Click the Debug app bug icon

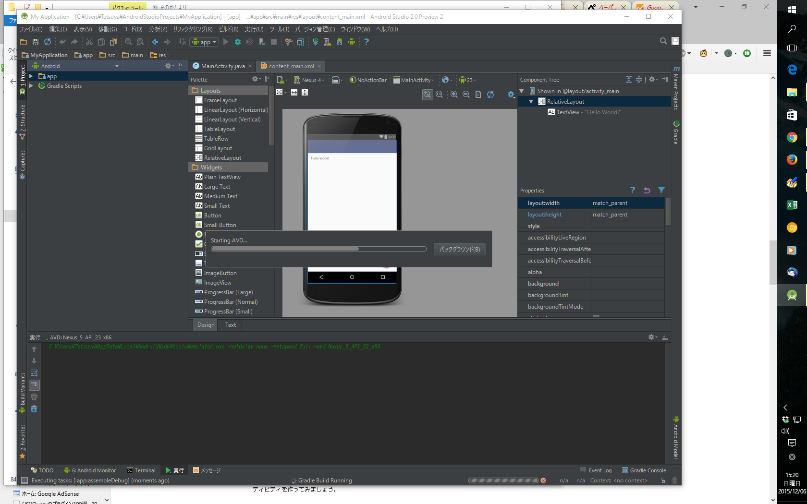238,42
